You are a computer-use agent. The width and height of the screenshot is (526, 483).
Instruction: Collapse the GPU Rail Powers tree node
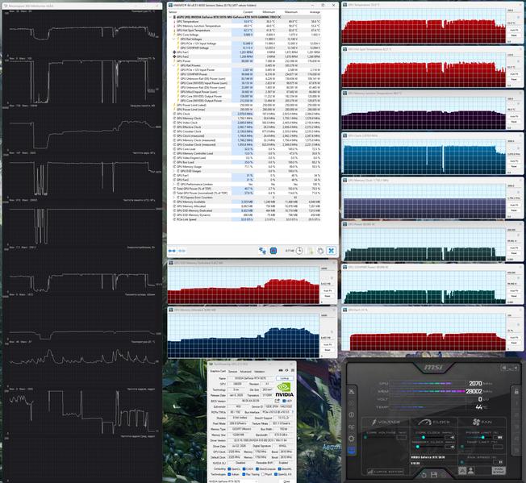pos(174,65)
